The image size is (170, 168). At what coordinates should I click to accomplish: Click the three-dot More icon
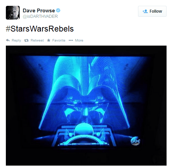point(71,40)
